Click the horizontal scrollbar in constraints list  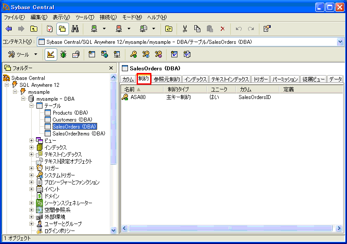coord(230,228)
